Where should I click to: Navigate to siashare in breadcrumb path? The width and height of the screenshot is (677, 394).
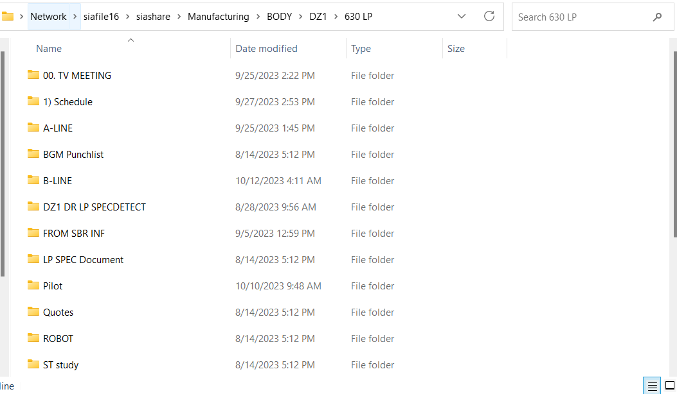153,17
